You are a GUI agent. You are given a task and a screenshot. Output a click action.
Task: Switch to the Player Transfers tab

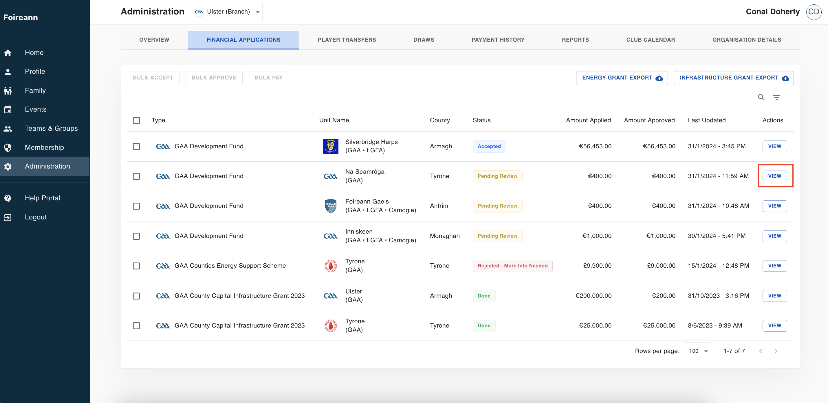click(x=347, y=40)
